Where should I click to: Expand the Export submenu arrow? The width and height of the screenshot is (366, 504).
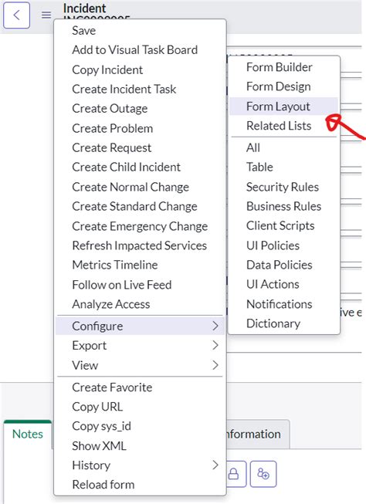215,345
